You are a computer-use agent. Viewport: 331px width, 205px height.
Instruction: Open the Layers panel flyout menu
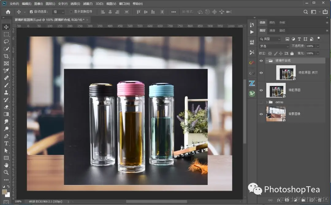point(327,31)
